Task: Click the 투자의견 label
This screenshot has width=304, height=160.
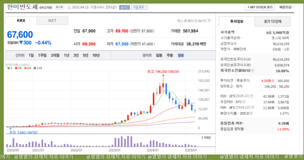Action: click(227, 81)
